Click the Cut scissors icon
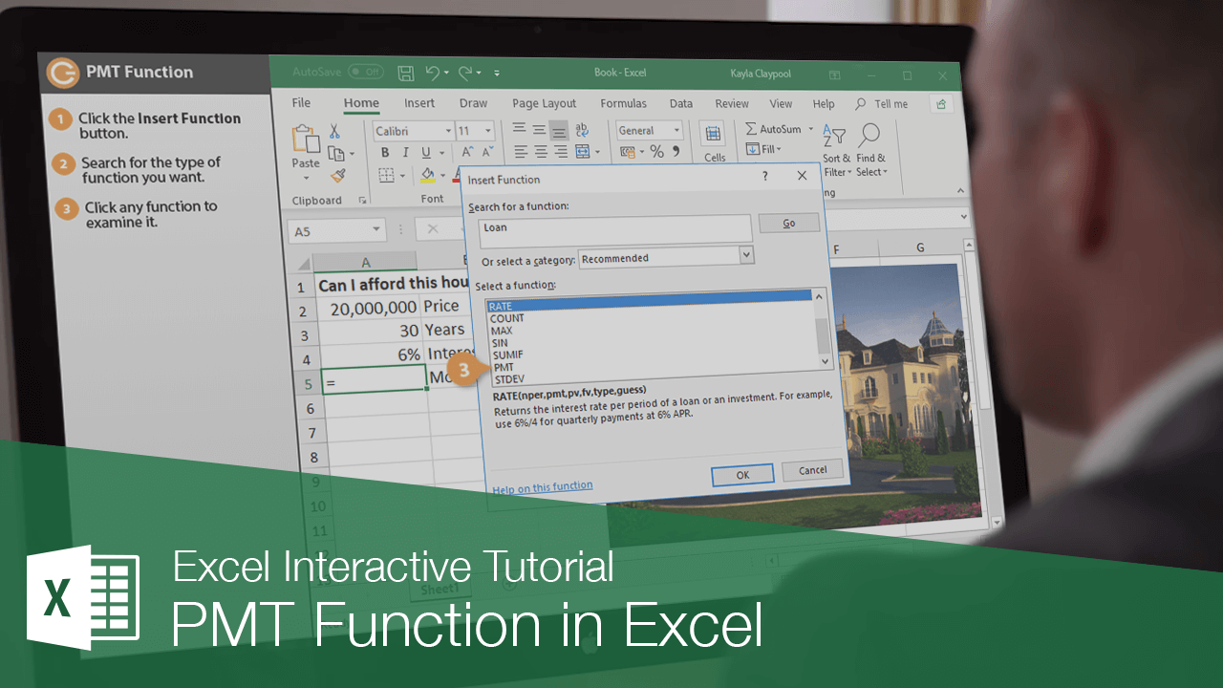Image resolution: width=1223 pixels, height=688 pixels. [x=335, y=132]
